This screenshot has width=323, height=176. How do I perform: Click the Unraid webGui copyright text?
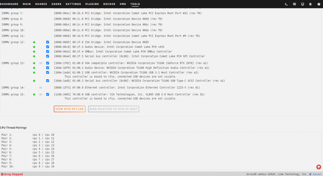click(x=277, y=174)
